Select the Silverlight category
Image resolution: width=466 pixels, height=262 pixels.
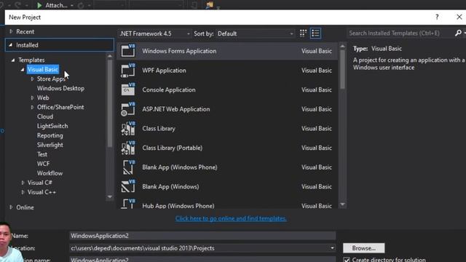coord(50,145)
